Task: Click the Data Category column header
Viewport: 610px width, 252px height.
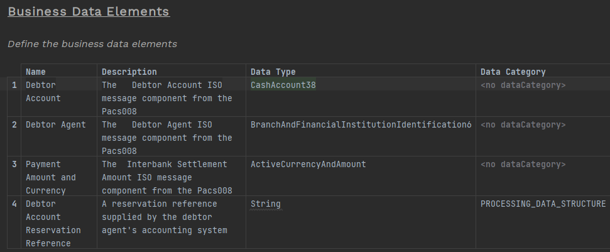Action: click(513, 72)
